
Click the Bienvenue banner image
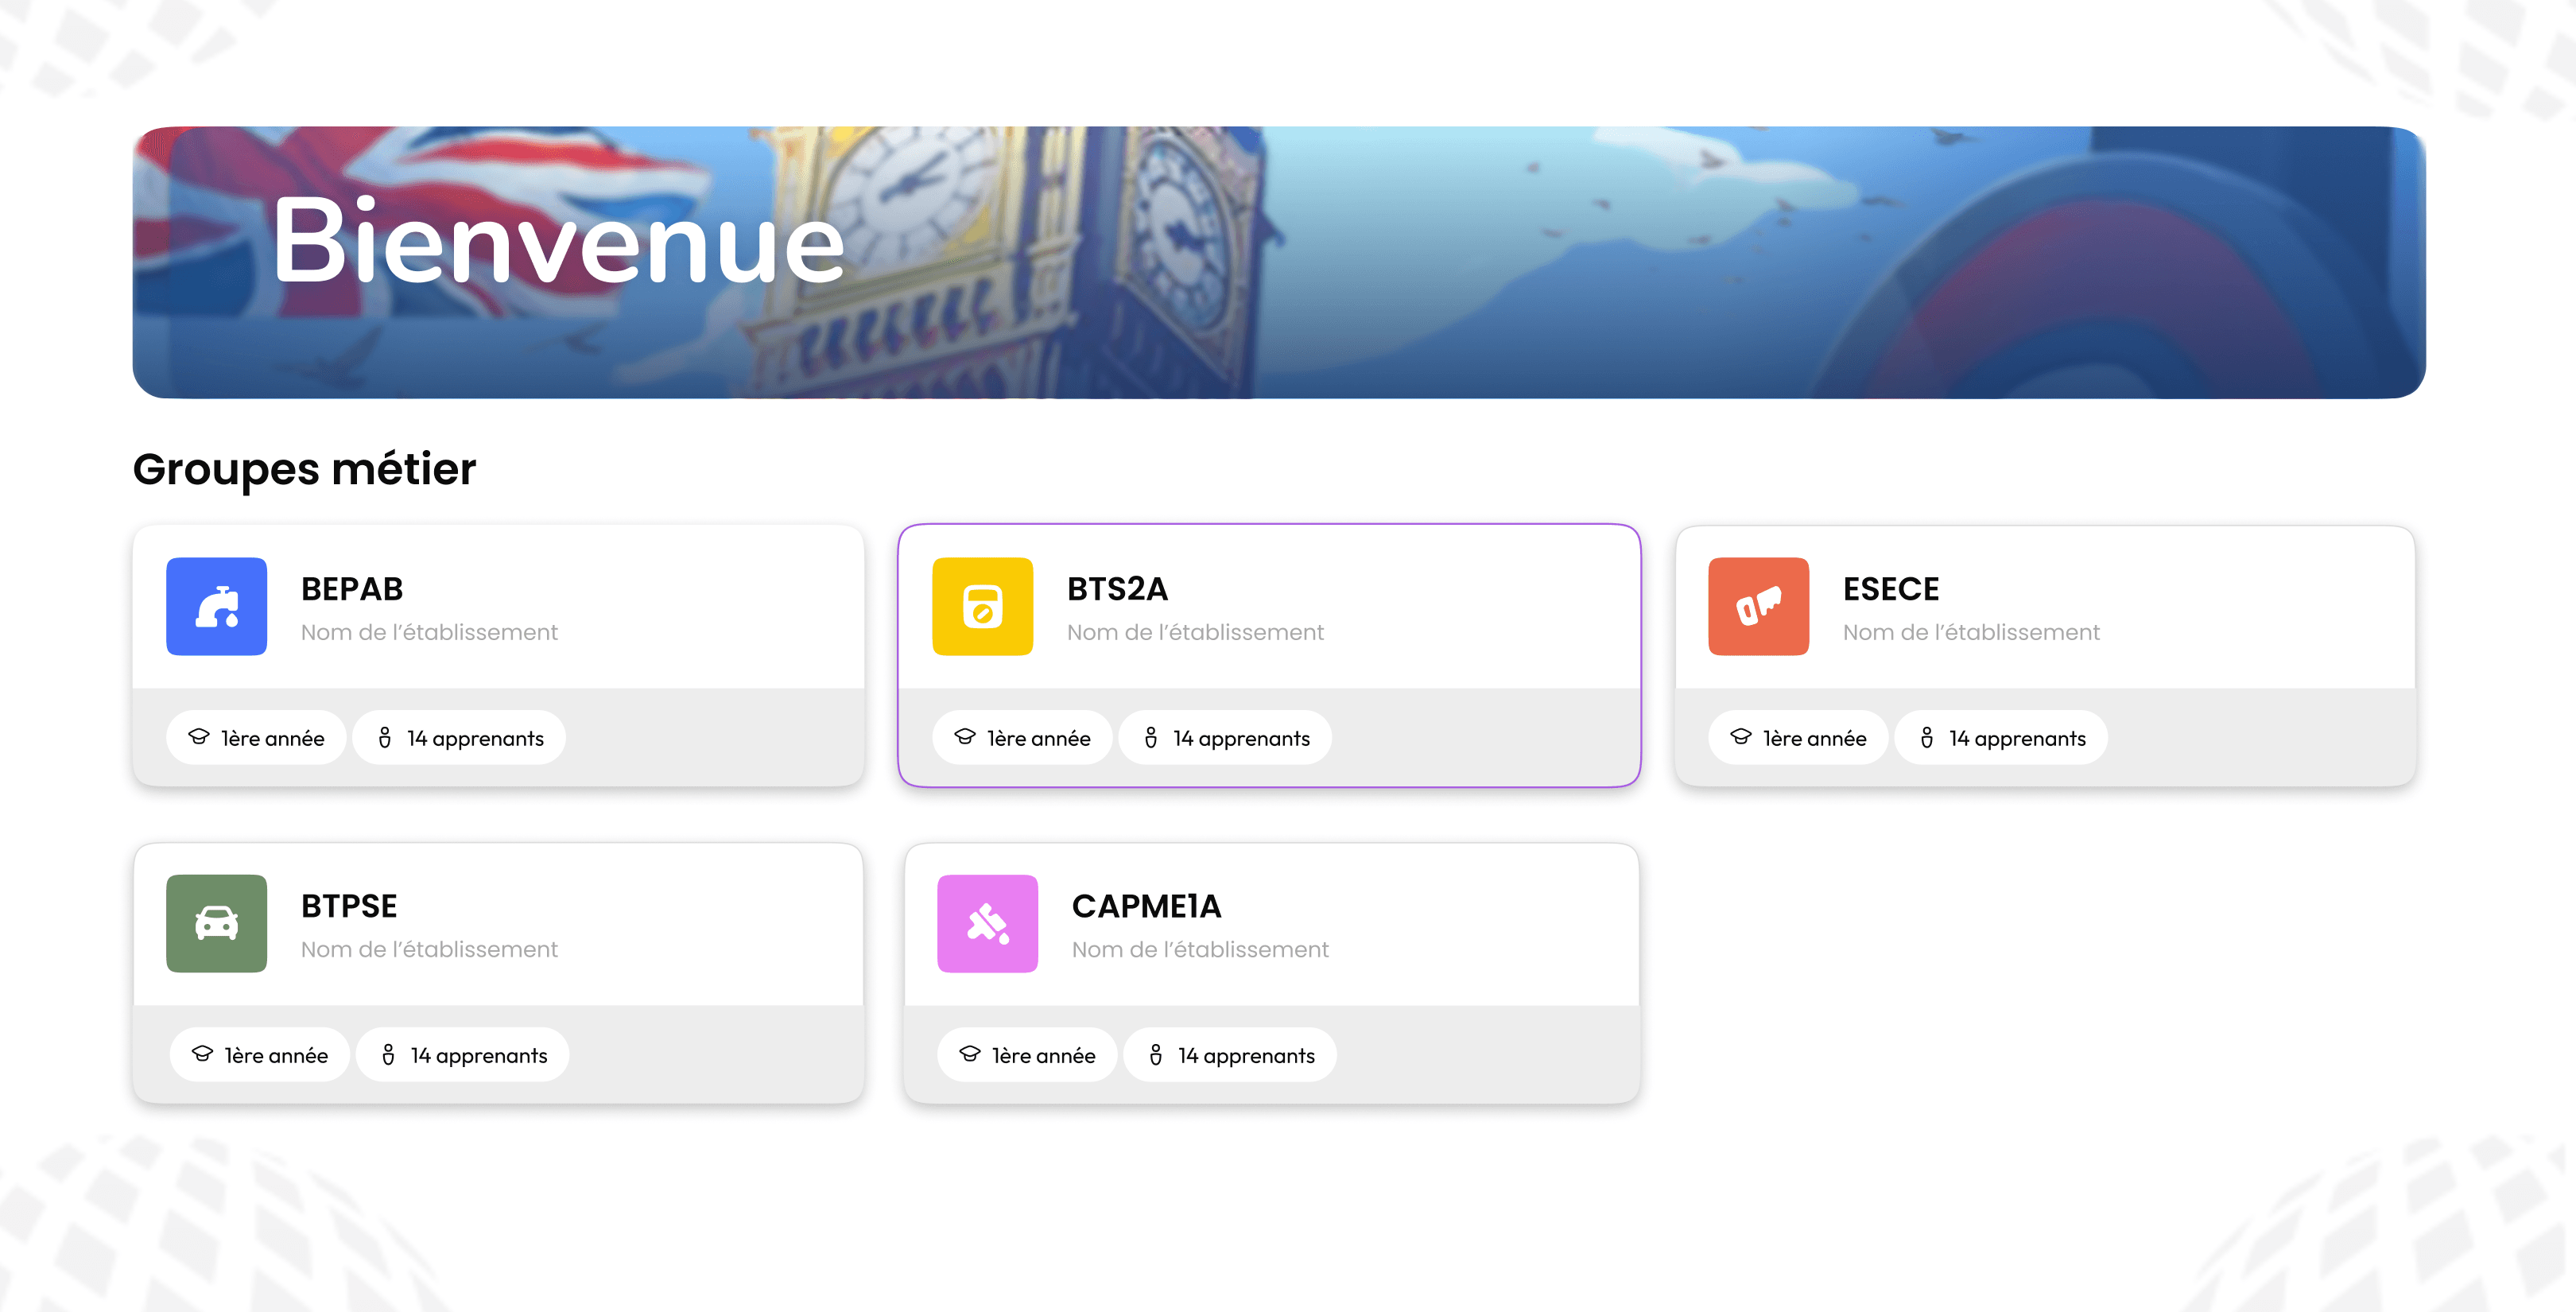[1279, 262]
